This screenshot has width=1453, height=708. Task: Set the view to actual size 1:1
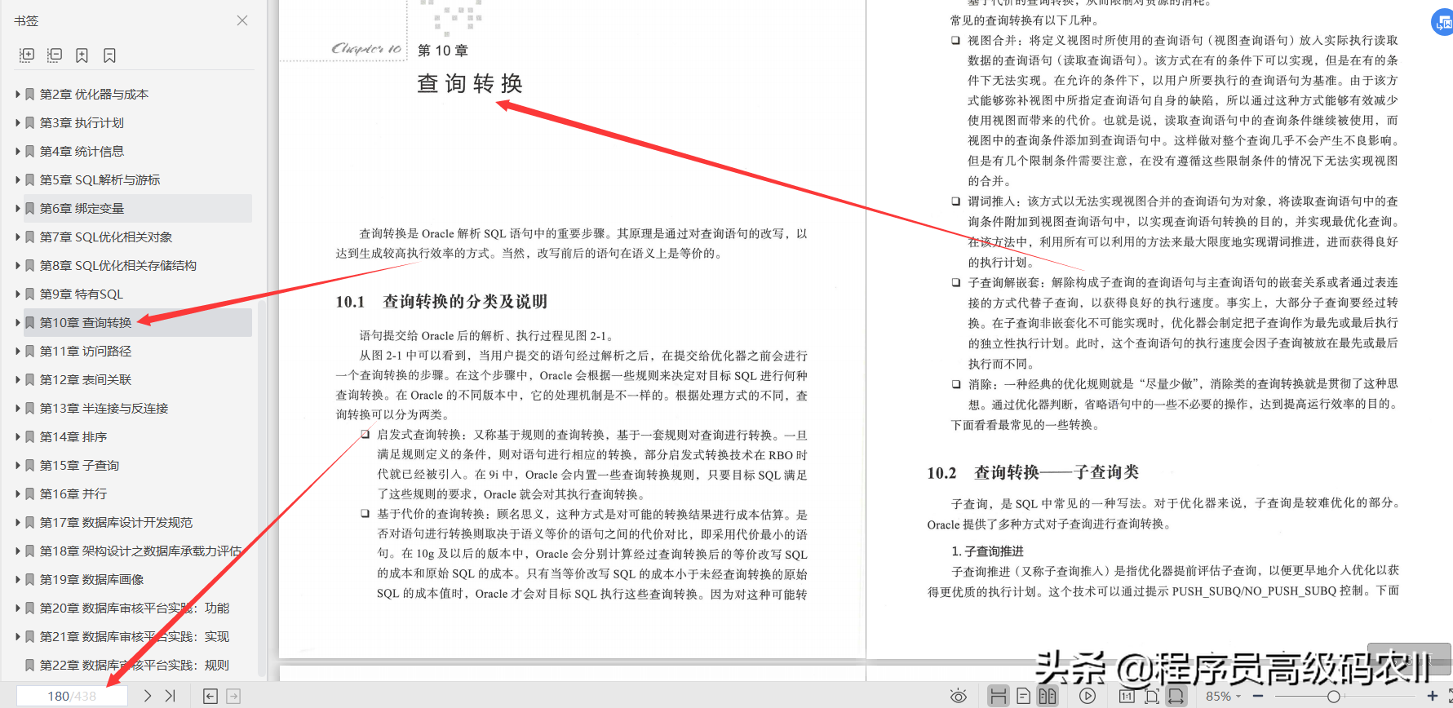(1127, 696)
